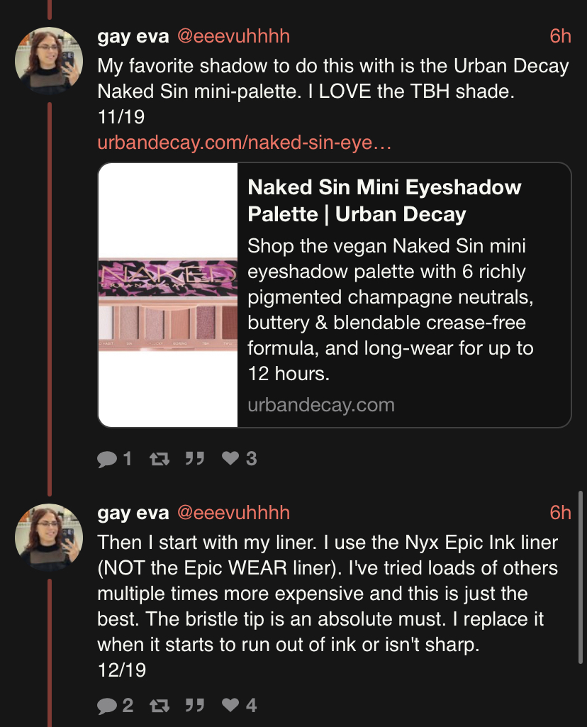
Task: Open the Naked Sin Mini Eyeshadow Palette card title
Action: click(x=384, y=201)
